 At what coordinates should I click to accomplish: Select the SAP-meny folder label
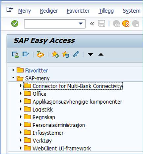coord(37,79)
